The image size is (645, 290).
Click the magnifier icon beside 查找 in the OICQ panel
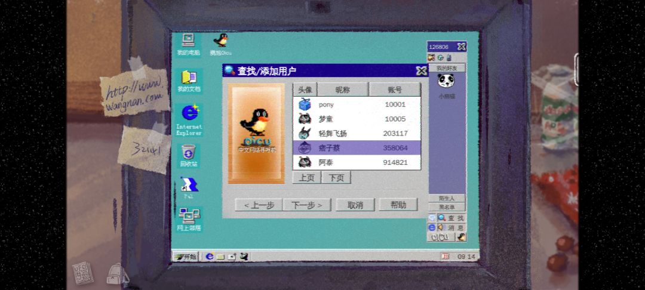click(442, 218)
